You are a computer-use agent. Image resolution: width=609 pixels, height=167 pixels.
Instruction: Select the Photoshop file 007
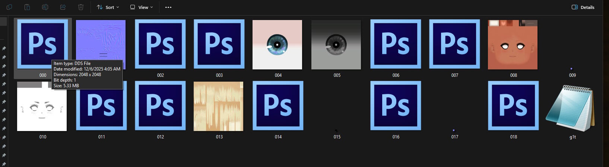point(454,45)
